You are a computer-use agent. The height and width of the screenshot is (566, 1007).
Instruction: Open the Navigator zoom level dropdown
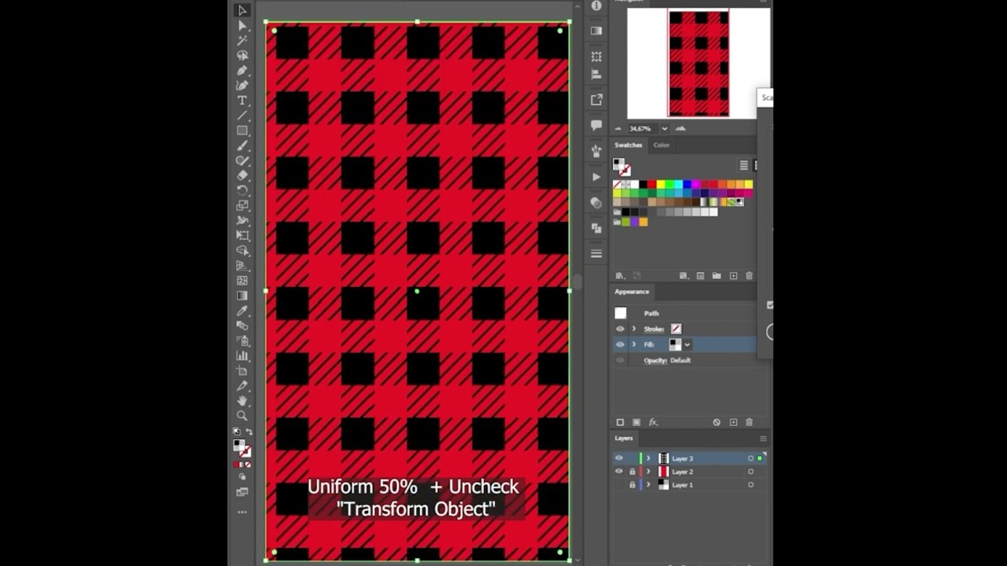[664, 128]
